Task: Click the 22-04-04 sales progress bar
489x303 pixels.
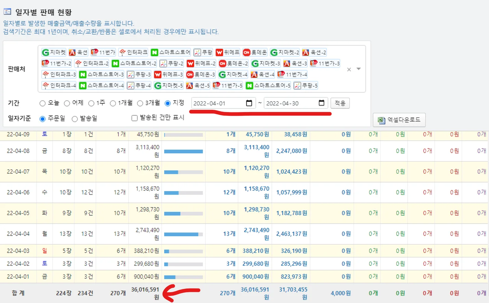Action: click(x=183, y=235)
